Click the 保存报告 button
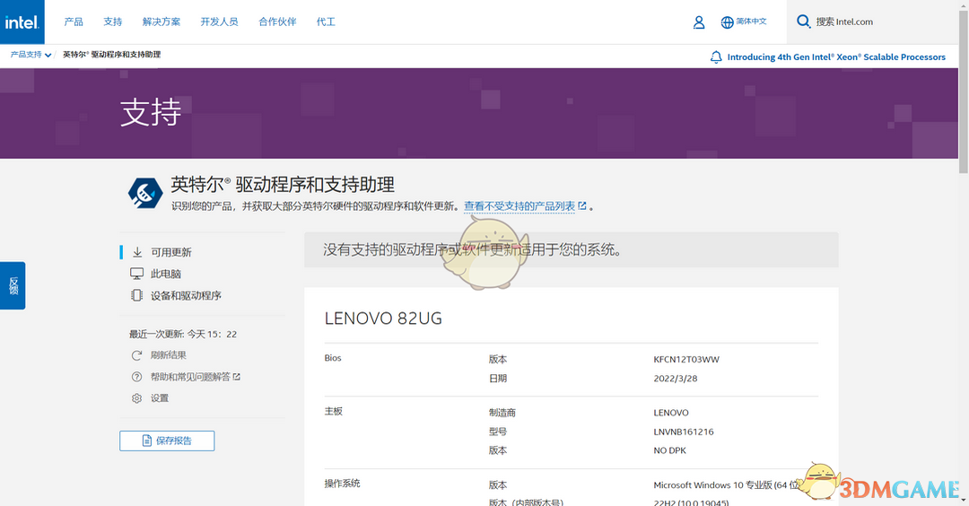The height and width of the screenshot is (506, 969). (x=167, y=441)
